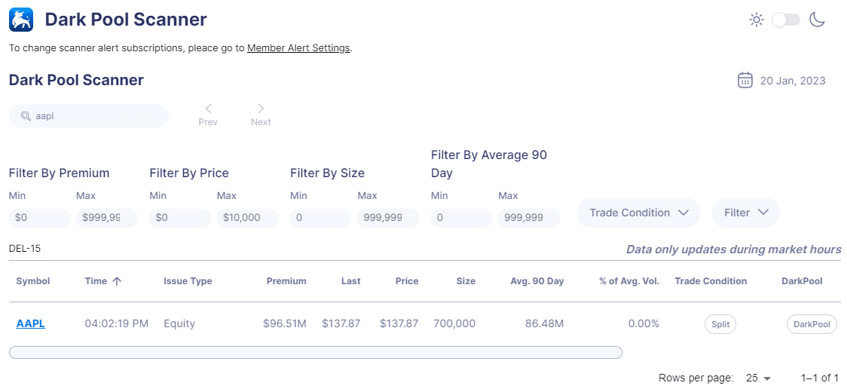The width and height of the screenshot is (847, 389).
Task: Focus the symbol search field containing aapl
Action: tap(89, 116)
